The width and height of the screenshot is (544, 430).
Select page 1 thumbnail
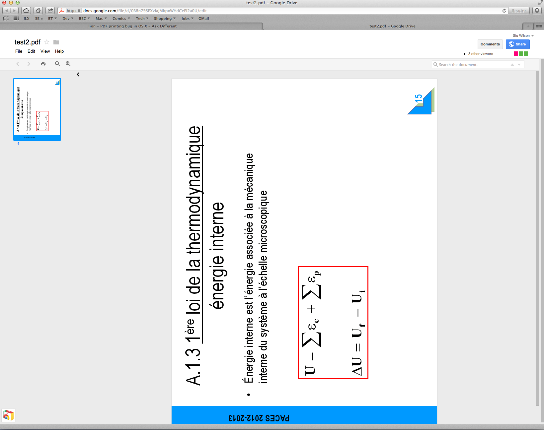coord(37,109)
